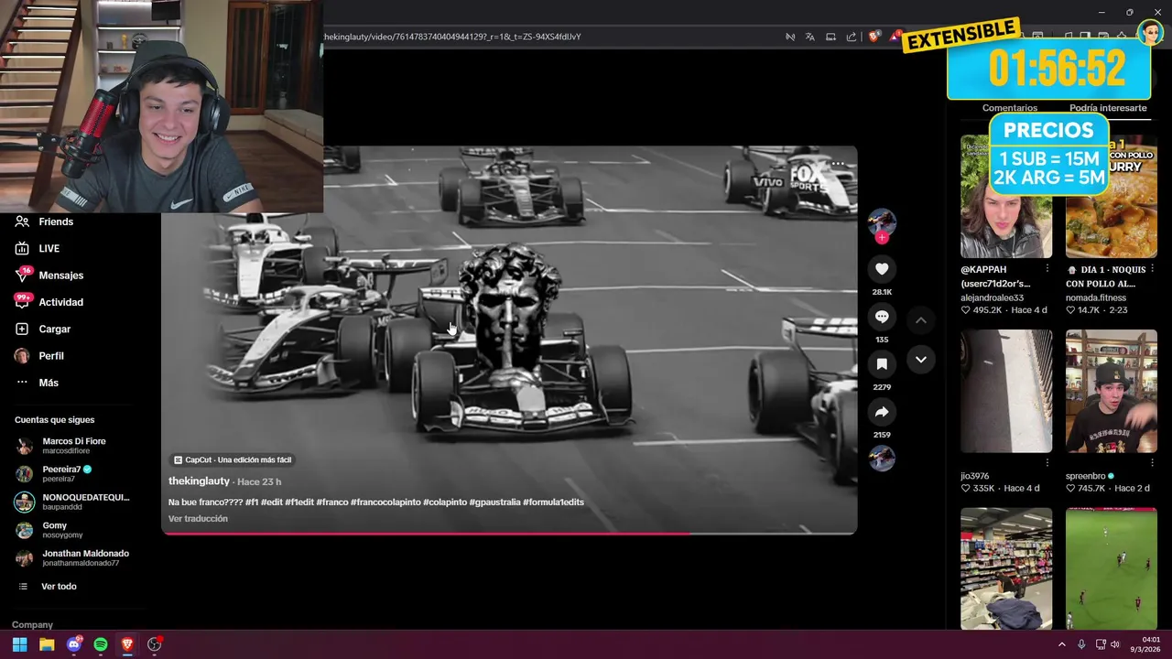
Task: Open the Brave Shields lion icon
Action: (874, 37)
